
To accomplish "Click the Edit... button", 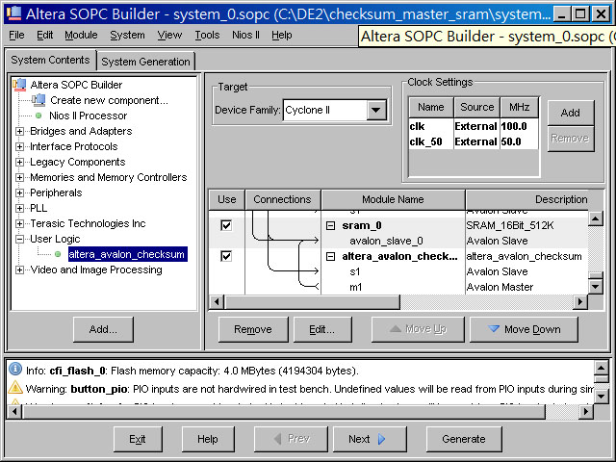I will pos(322,329).
